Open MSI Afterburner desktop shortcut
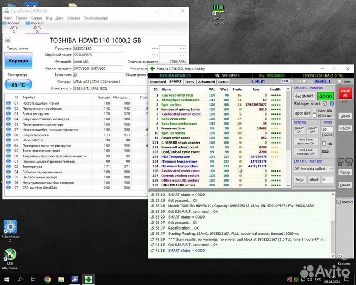Screen dimensions: 356x285 pyautogui.click(x=10, y=259)
